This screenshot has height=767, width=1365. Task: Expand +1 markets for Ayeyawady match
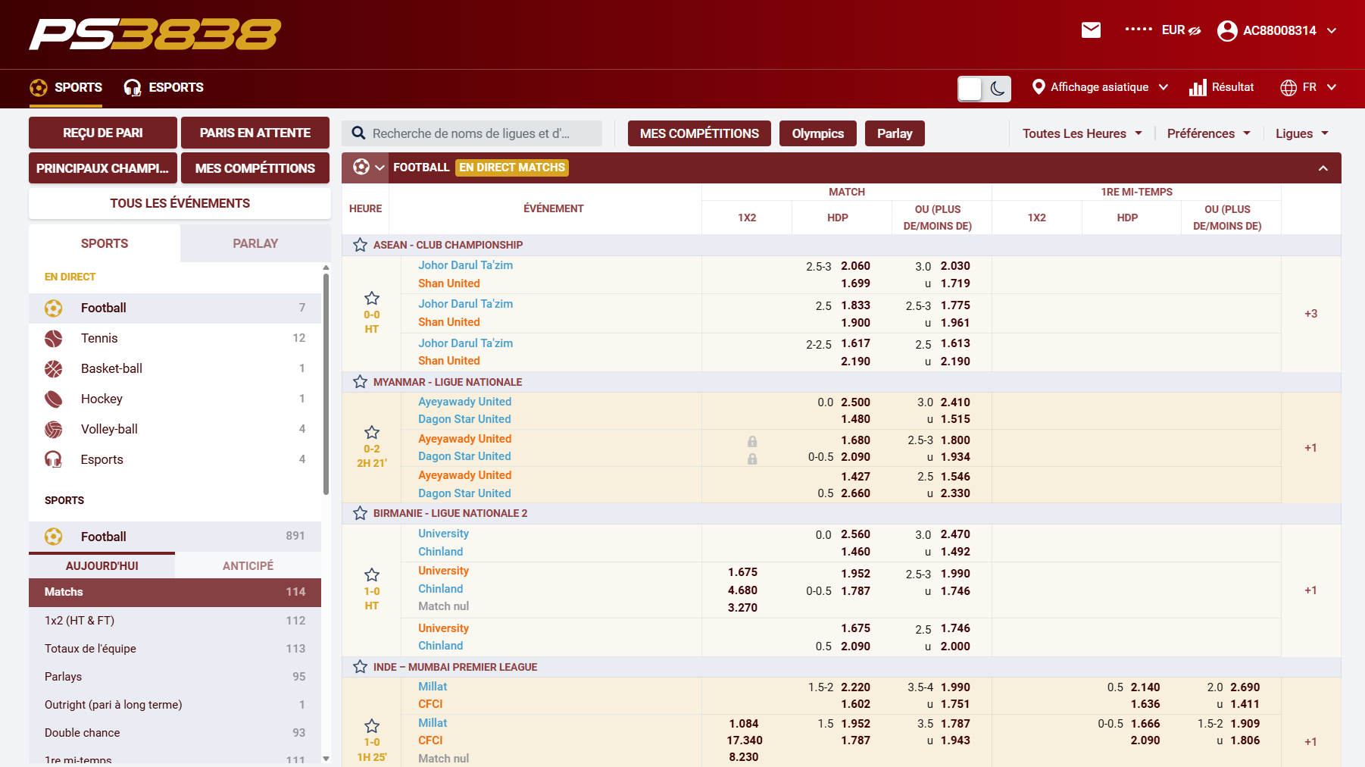pyautogui.click(x=1310, y=448)
